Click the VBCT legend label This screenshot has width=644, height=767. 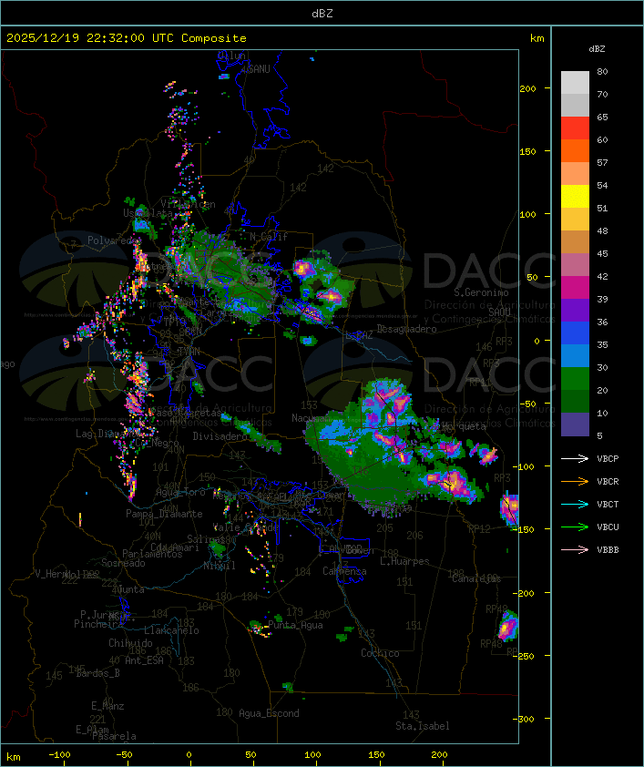point(608,504)
